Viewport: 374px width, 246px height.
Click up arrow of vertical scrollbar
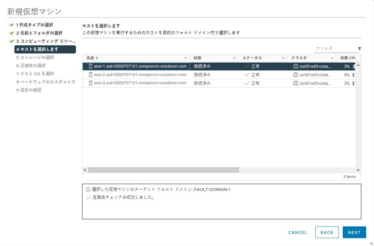358,65
